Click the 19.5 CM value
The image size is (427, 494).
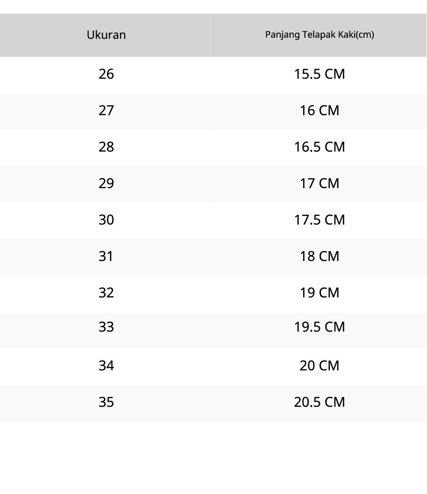(x=320, y=327)
